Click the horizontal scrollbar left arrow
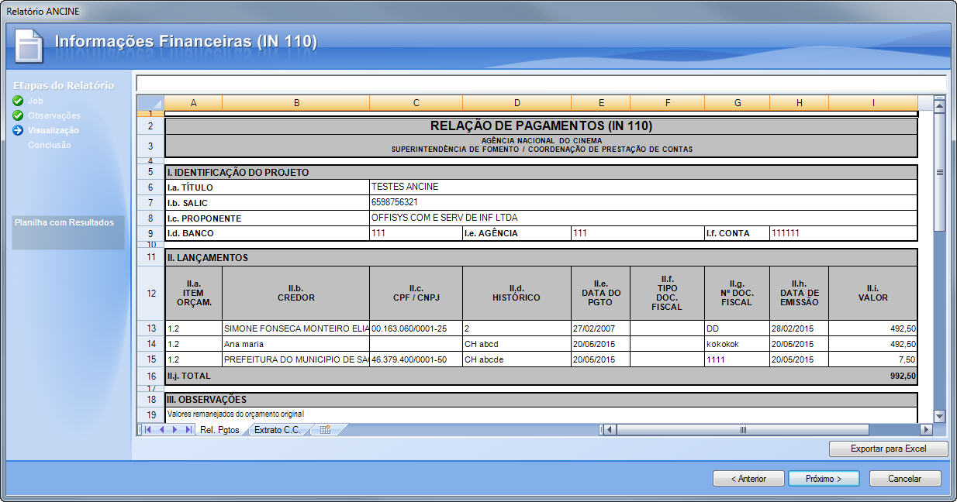Image resolution: width=957 pixels, height=502 pixels. click(x=610, y=430)
